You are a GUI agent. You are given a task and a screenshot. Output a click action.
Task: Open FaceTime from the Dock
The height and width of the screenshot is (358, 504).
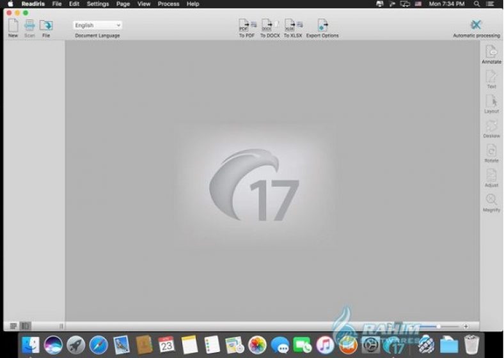pyautogui.click(x=303, y=345)
